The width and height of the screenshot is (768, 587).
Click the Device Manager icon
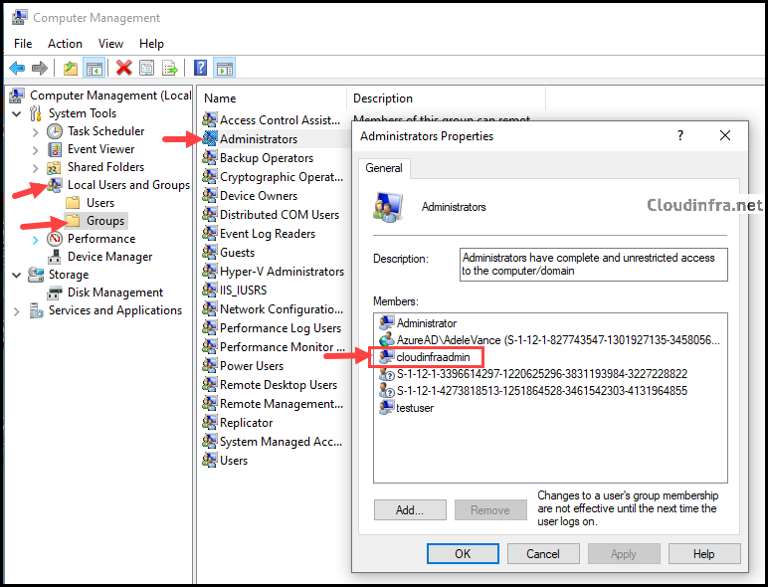pos(55,257)
